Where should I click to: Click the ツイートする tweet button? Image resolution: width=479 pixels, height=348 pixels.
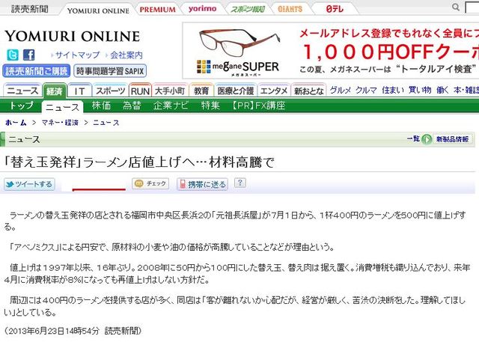point(29,183)
